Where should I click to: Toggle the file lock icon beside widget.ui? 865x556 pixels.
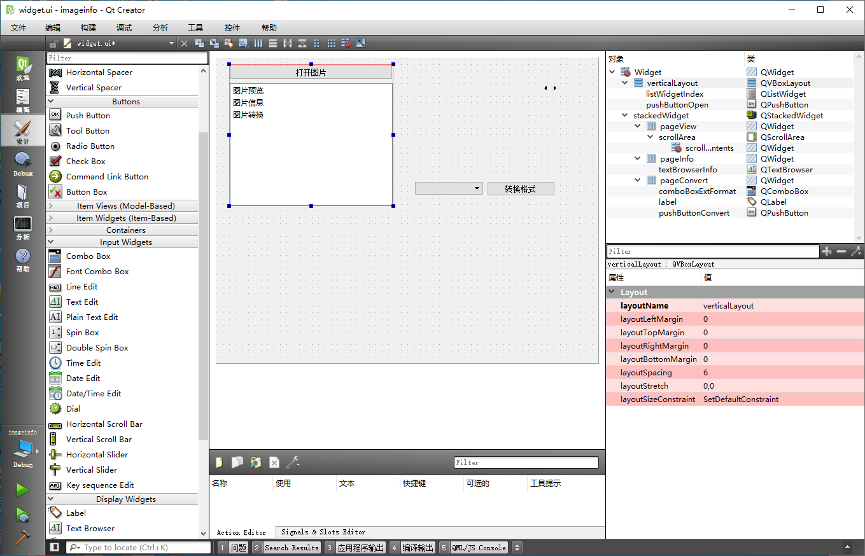pyautogui.click(x=53, y=43)
